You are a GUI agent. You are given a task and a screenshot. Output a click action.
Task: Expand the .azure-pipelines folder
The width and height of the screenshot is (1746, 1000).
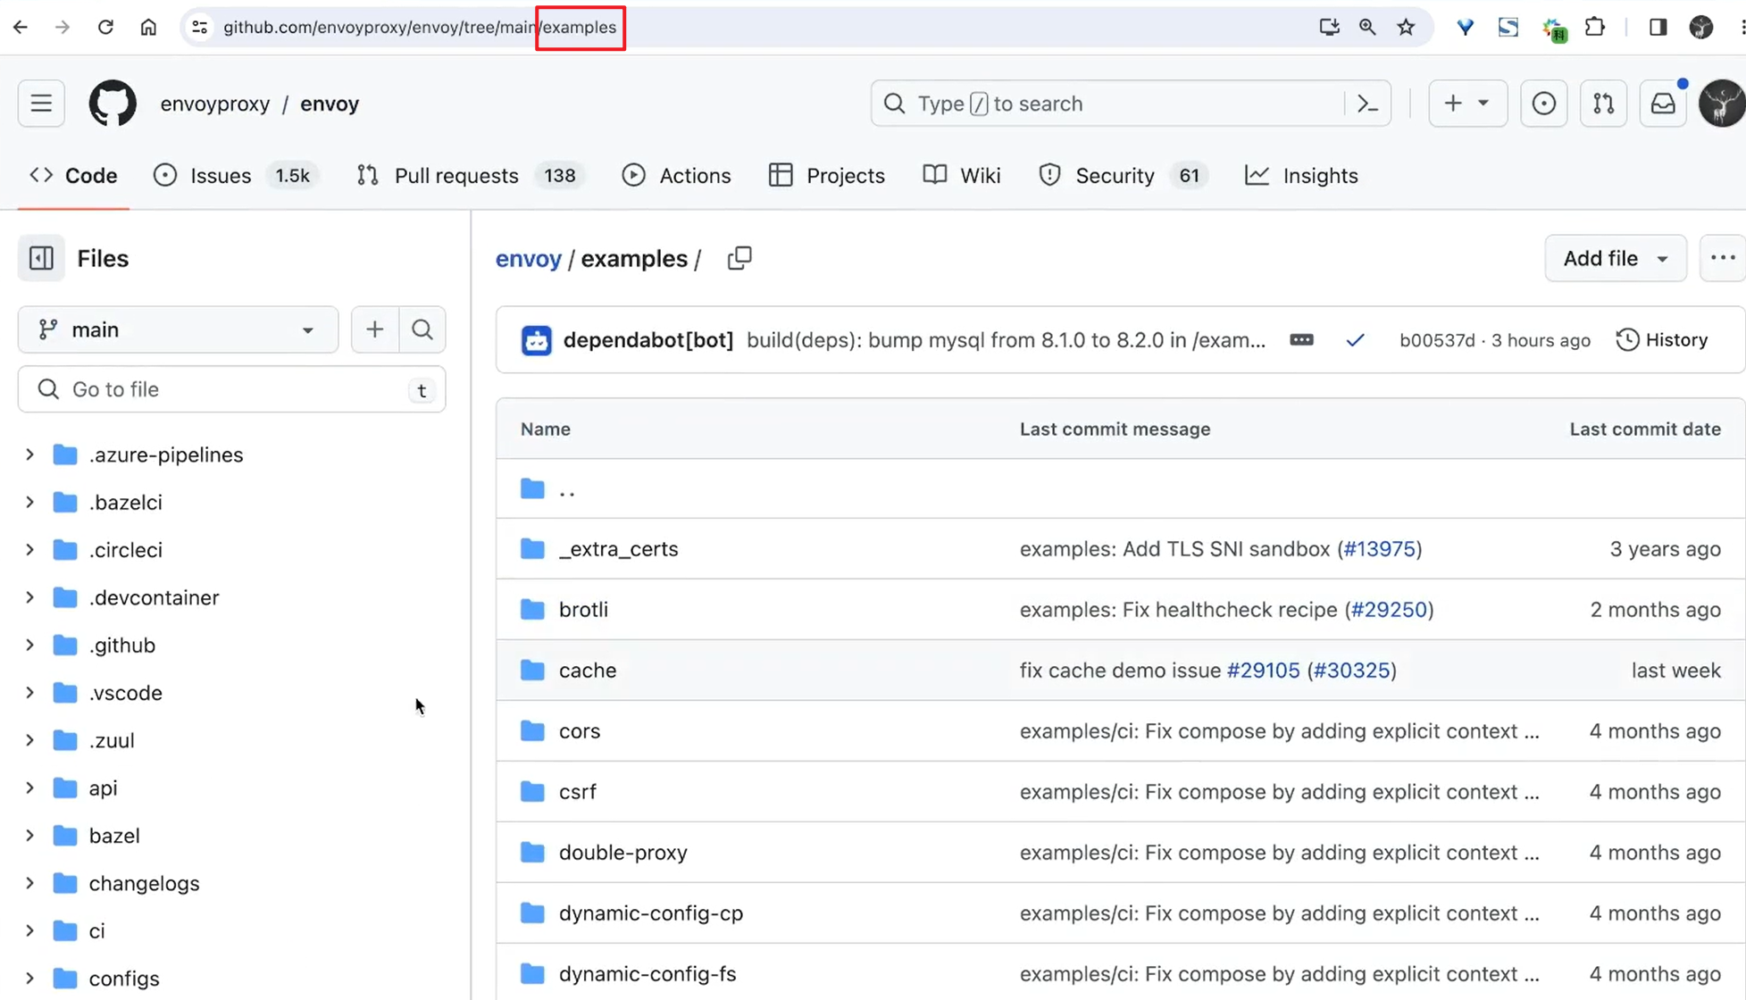[x=30, y=454]
